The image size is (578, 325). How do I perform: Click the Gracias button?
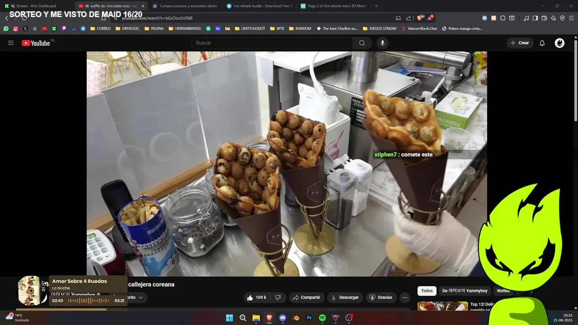pyautogui.click(x=381, y=297)
